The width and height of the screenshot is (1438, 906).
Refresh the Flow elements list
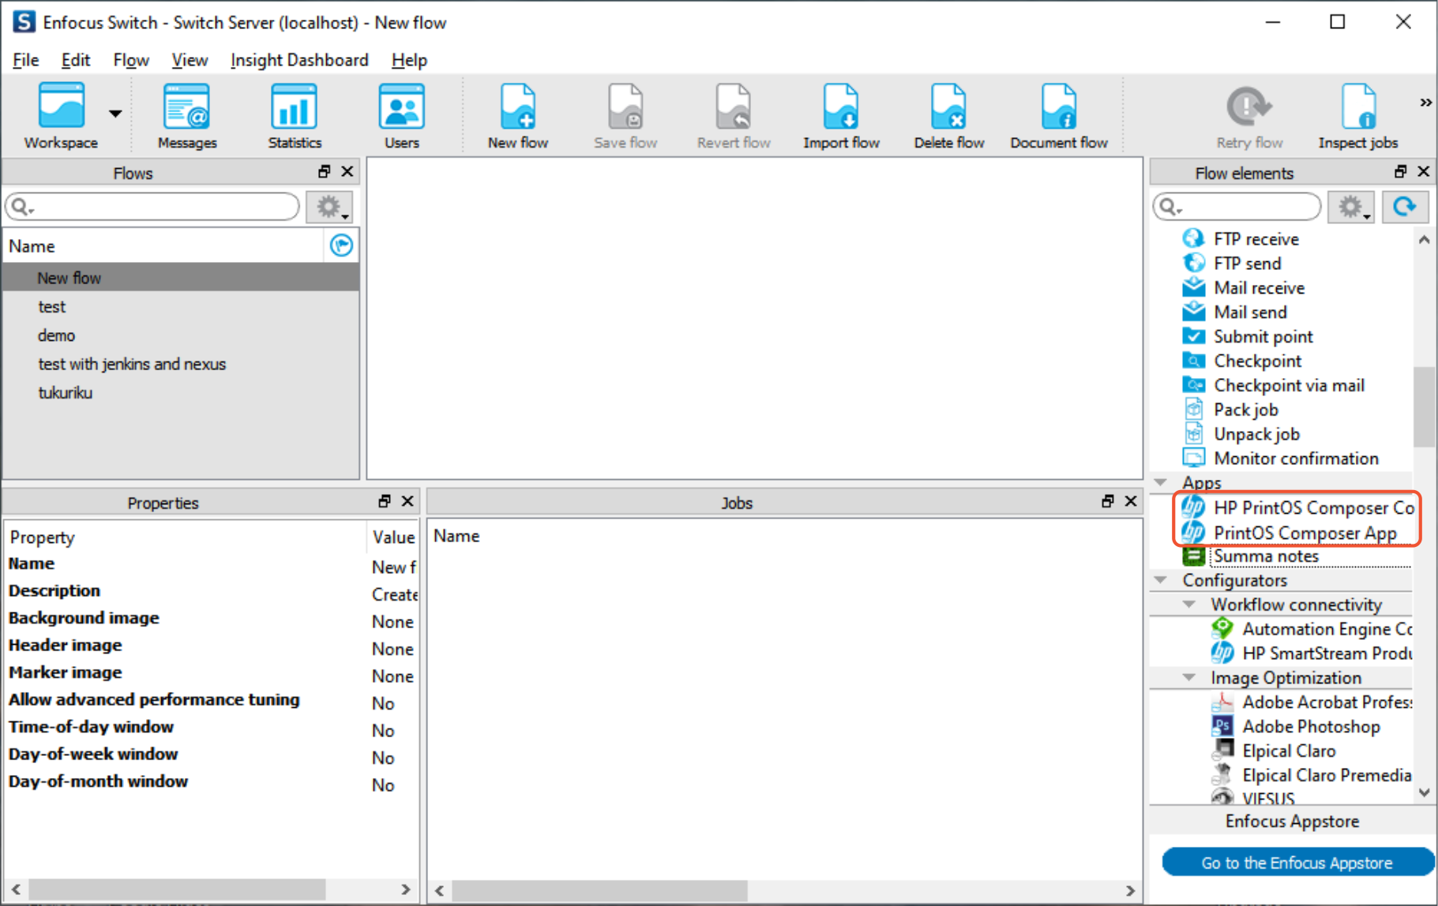1405,207
